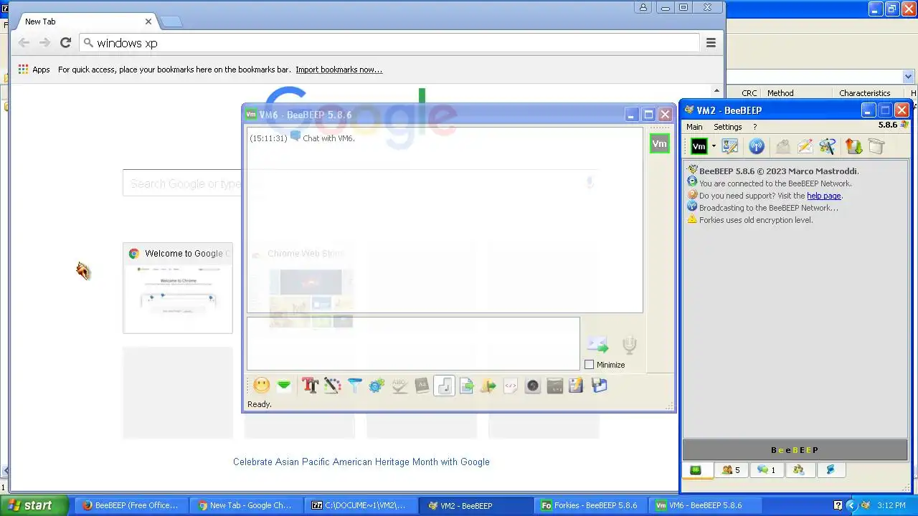Toggle the music note sound icon
The height and width of the screenshot is (516, 918).
coord(444,386)
